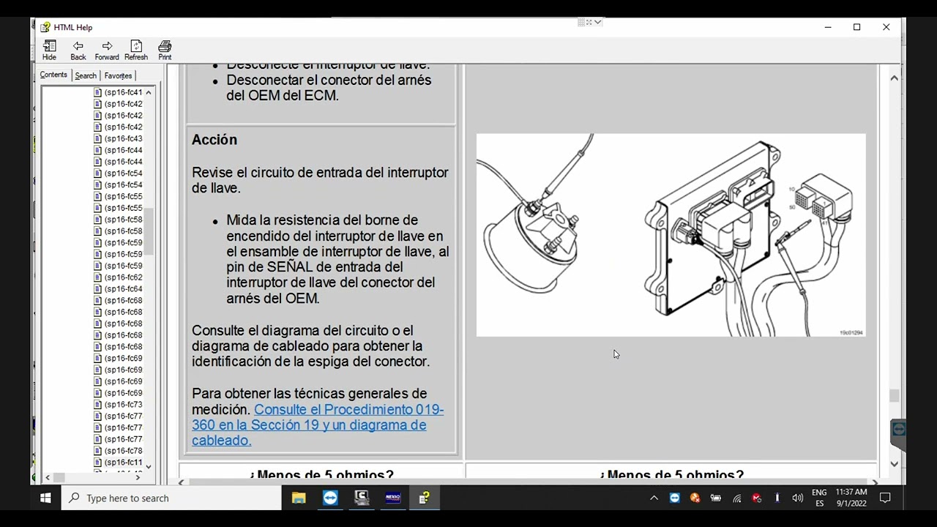Click the contents tree scroll down arrow
Viewport: 937px width, 527px height.
pyautogui.click(x=149, y=466)
